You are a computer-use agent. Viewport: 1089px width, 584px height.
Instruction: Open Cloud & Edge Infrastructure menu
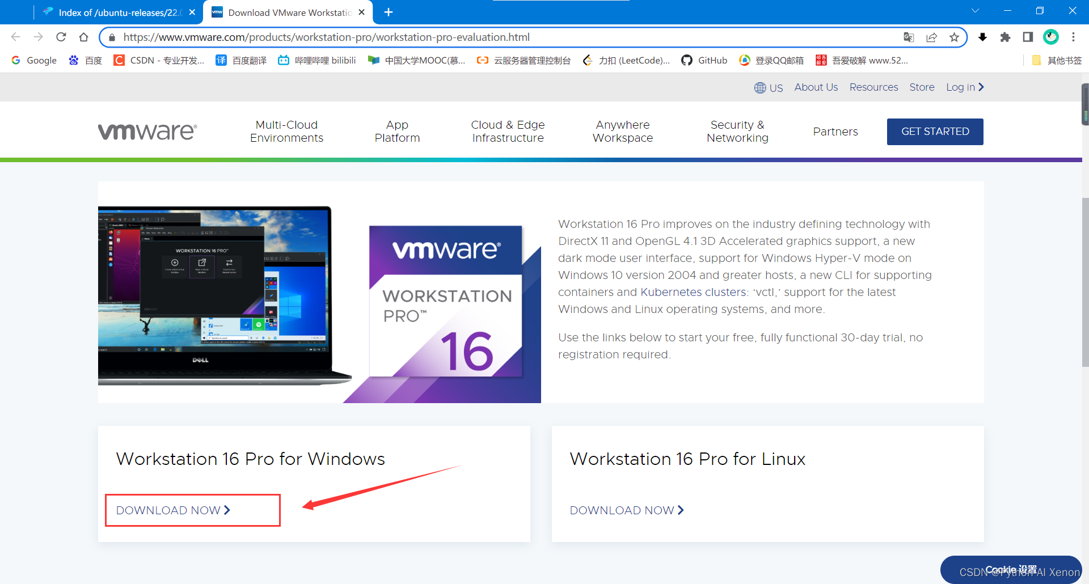[x=508, y=132]
